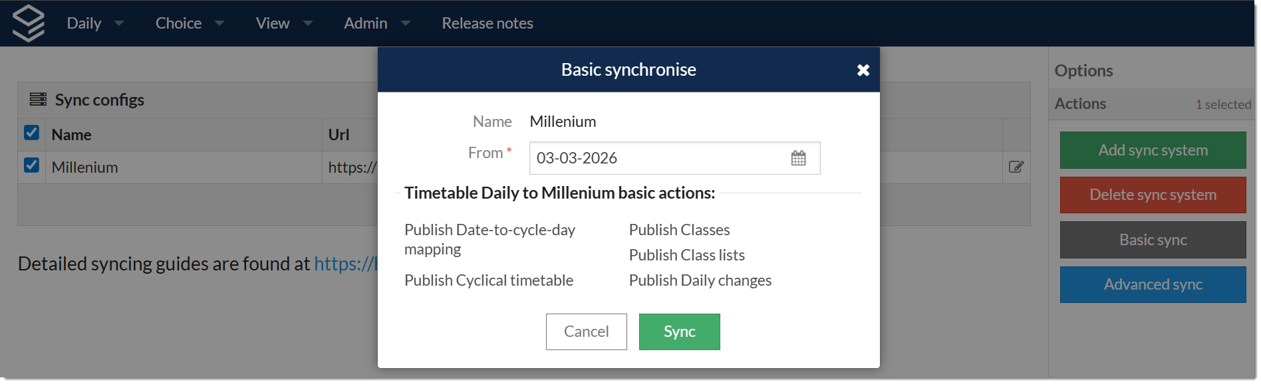Click the '1 selected' status text

click(1222, 104)
